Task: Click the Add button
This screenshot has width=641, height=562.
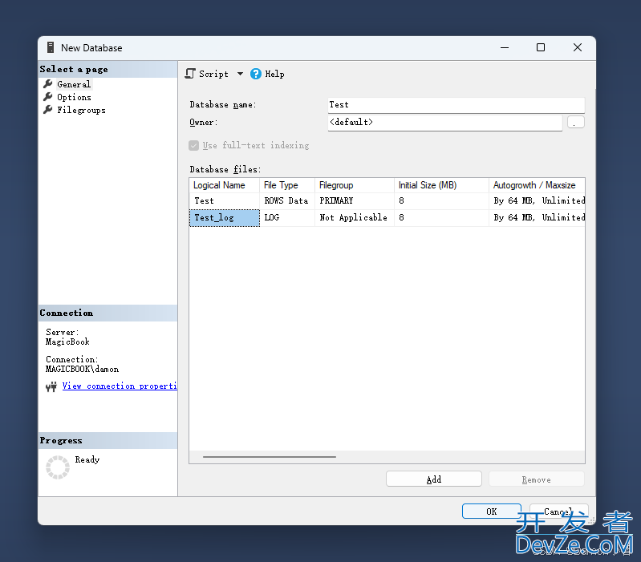Action: coord(434,479)
